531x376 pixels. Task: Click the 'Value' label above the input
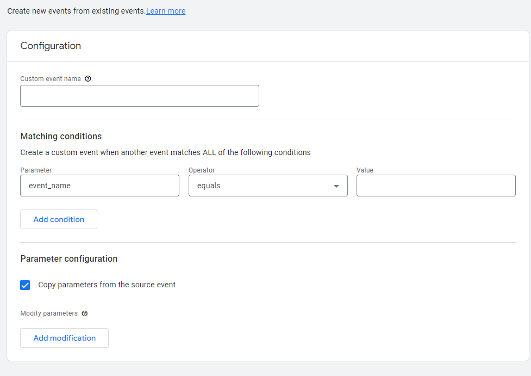coord(365,170)
